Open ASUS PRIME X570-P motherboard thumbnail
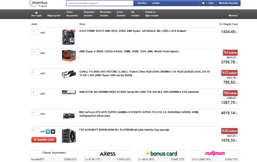Screen dimensions: 257x162 coord(69,37)
